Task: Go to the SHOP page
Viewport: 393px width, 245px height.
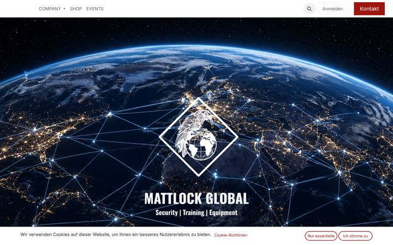Action: click(76, 9)
